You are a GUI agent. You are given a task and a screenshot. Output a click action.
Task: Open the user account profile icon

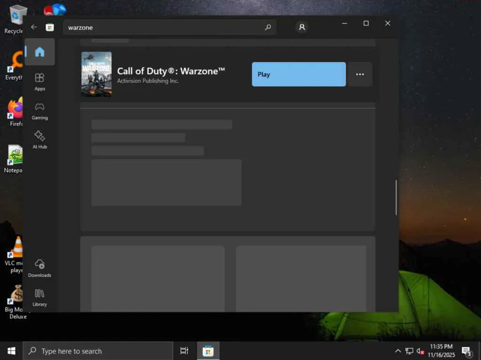[x=302, y=27]
